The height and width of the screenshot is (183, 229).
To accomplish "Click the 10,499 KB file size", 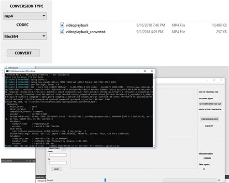I will click(x=219, y=25).
